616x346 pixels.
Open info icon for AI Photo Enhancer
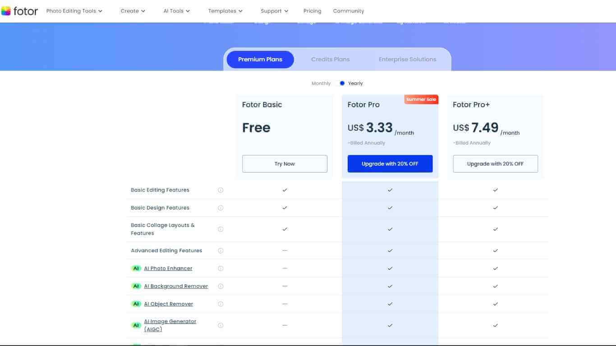click(x=221, y=269)
